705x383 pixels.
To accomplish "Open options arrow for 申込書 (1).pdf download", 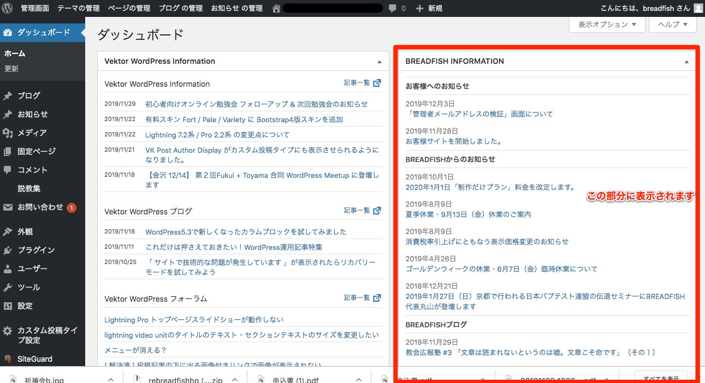I will click(x=358, y=379).
